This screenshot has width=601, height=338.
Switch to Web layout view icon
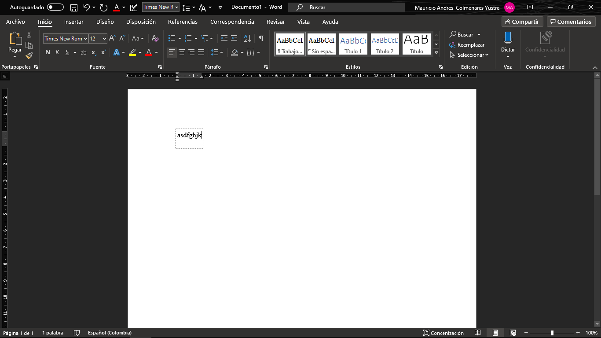tap(513, 333)
